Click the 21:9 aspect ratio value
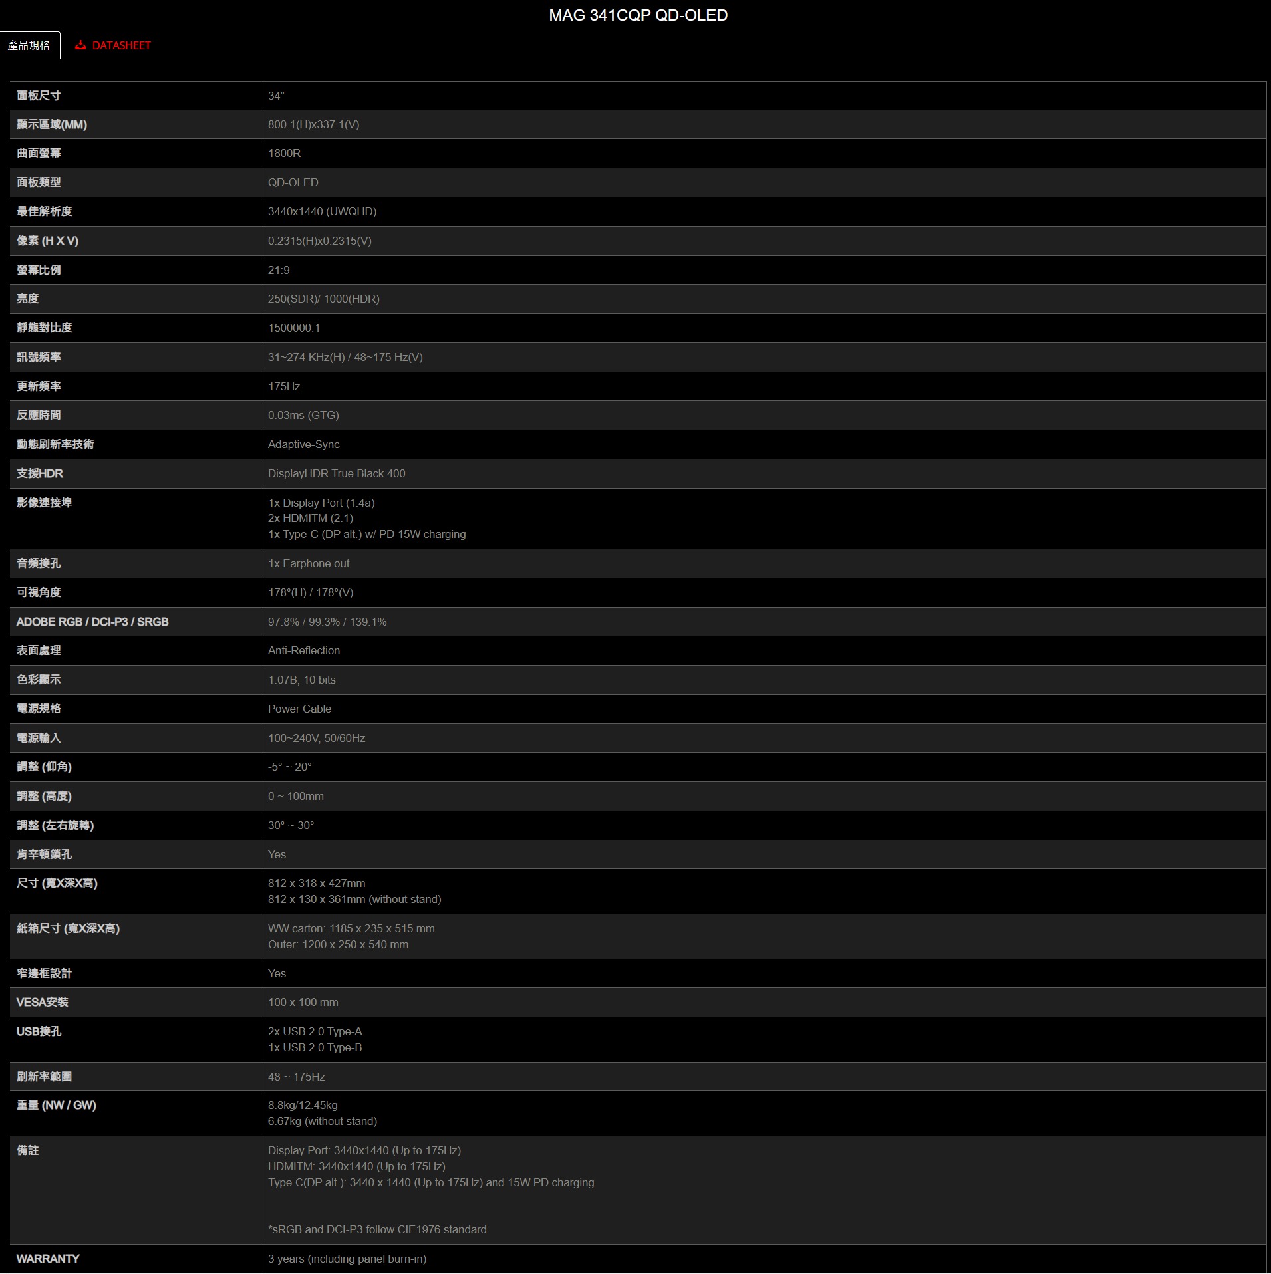Screen dimensions: 1271x1274 pos(279,270)
